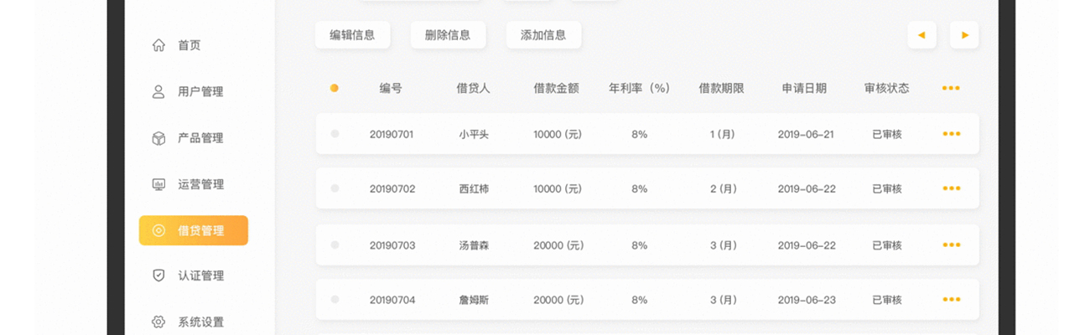Click the 添加信息 button
This screenshot has height=335, width=1090.
pyautogui.click(x=543, y=34)
